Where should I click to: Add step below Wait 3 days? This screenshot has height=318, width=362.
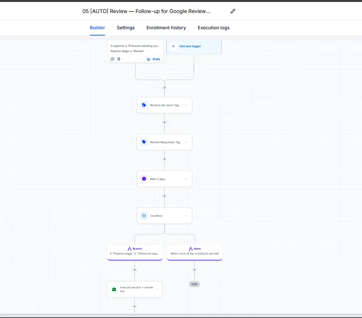[x=164, y=196]
